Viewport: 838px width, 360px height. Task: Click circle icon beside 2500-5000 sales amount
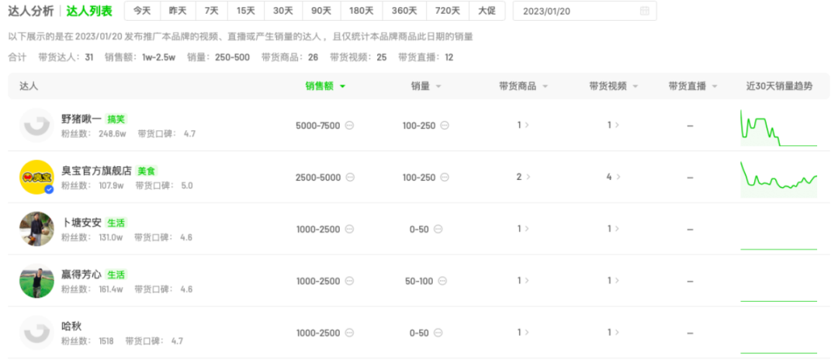350,178
